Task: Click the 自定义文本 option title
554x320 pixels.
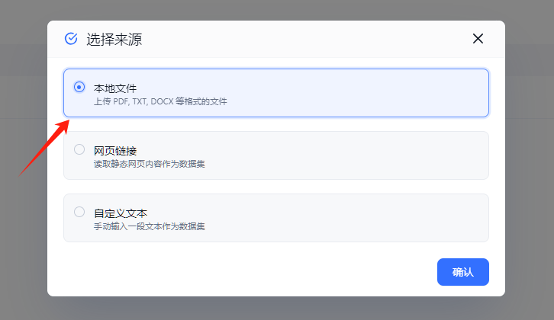Action: click(121, 213)
